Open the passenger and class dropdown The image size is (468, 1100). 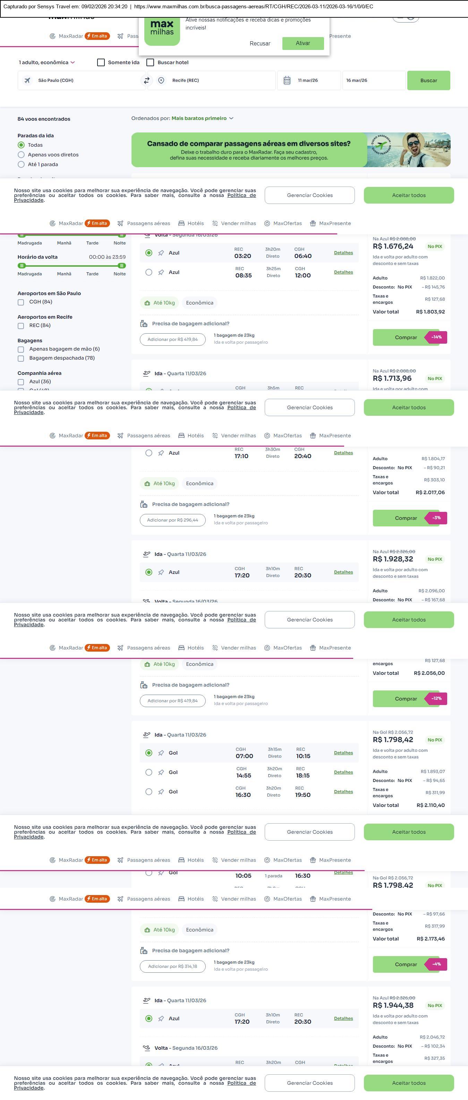[46, 62]
